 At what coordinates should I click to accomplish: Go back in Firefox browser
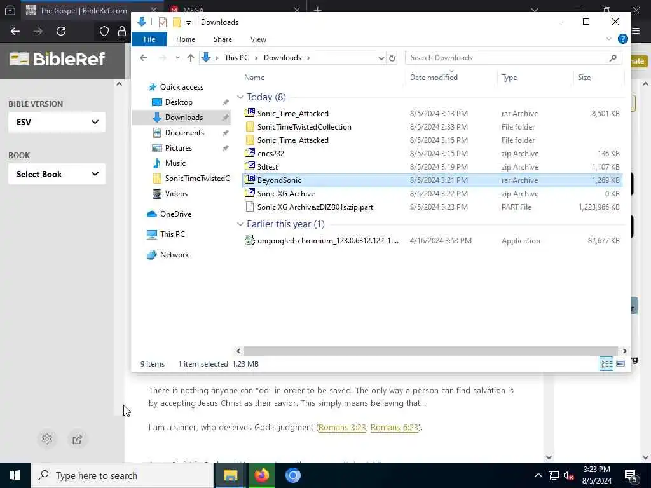[15, 31]
